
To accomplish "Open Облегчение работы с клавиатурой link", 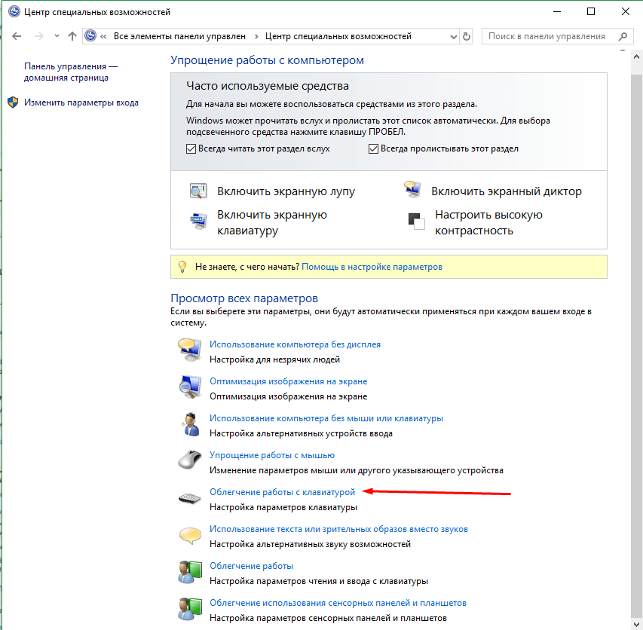I will pyautogui.click(x=282, y=492).
